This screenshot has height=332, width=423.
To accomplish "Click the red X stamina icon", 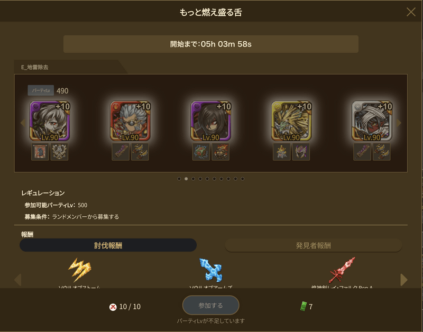I will pyautogui.click(x=113, y=307).
